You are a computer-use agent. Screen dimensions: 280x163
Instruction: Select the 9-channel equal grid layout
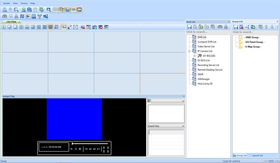coord(21,27)
